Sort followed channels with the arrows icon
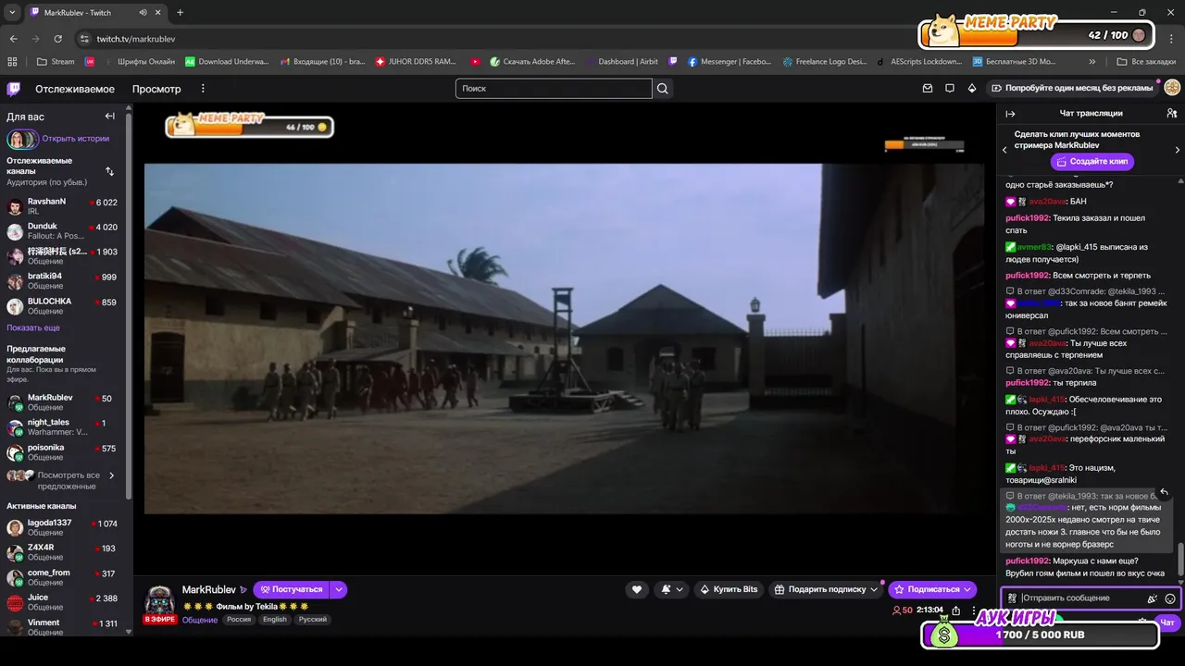This screenshot has width=1185, height=666. click(x=109, y=171)
